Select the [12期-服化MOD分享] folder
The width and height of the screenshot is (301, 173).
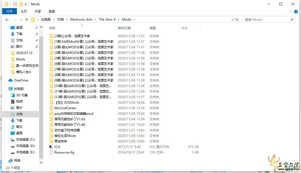[x=83, y=97]
